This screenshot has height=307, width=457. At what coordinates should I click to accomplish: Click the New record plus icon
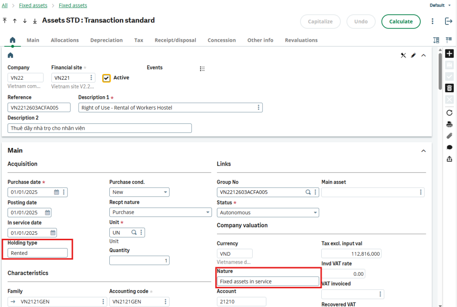tap(449, 54)
